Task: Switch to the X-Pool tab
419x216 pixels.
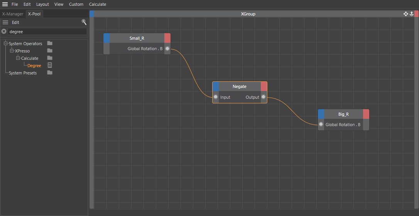Action: (x=34, y=14)
